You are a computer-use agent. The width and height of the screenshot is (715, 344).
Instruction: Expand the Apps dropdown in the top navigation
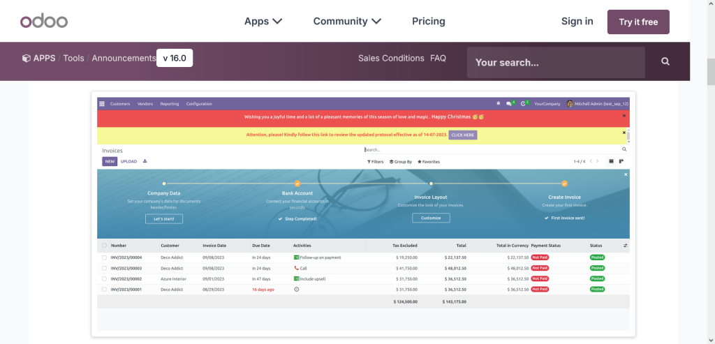point(263,21)
